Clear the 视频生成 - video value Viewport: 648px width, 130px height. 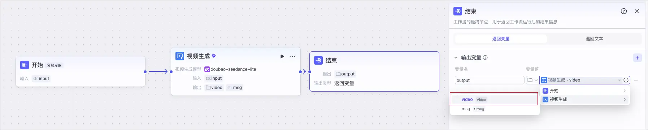[619, 80]
